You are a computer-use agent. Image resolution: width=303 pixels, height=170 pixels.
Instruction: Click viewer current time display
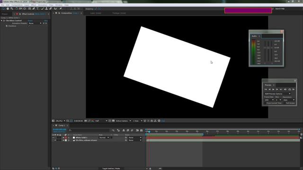78,121
